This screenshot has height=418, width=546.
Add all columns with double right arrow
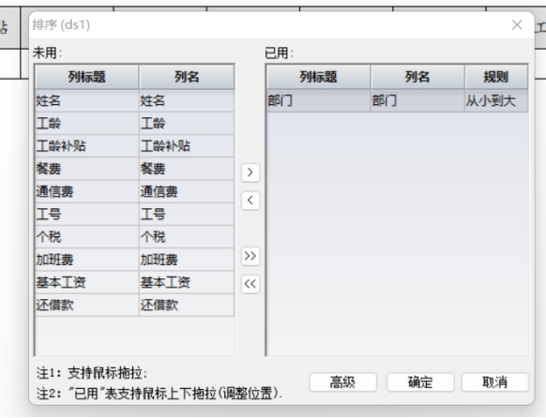coord(250,256)
